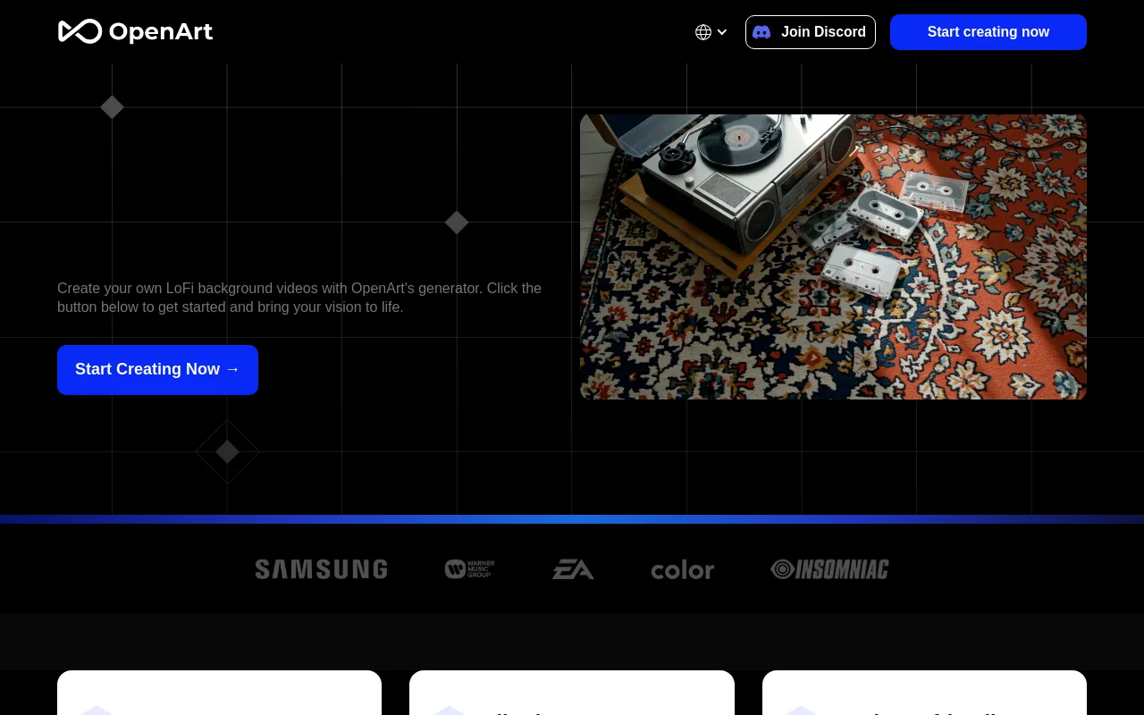1144x715 pixels.
Task: Click the Samsung logo
Action: 321,569
